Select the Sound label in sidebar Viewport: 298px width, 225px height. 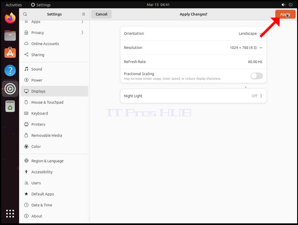point(37,69)
